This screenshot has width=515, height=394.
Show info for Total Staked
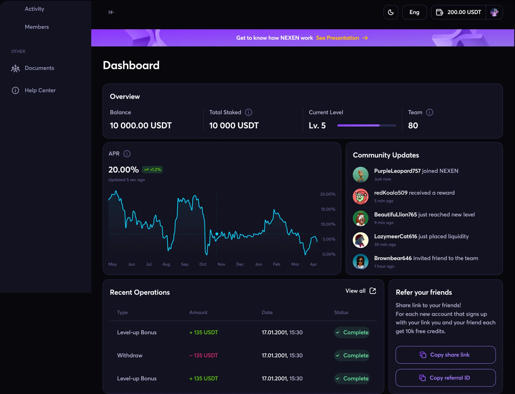[x=249, y=112]
